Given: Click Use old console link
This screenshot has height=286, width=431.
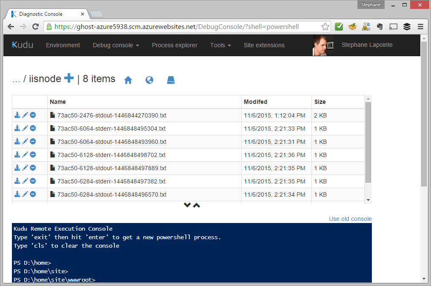Looking at the screenshot, I should (350, 219).
